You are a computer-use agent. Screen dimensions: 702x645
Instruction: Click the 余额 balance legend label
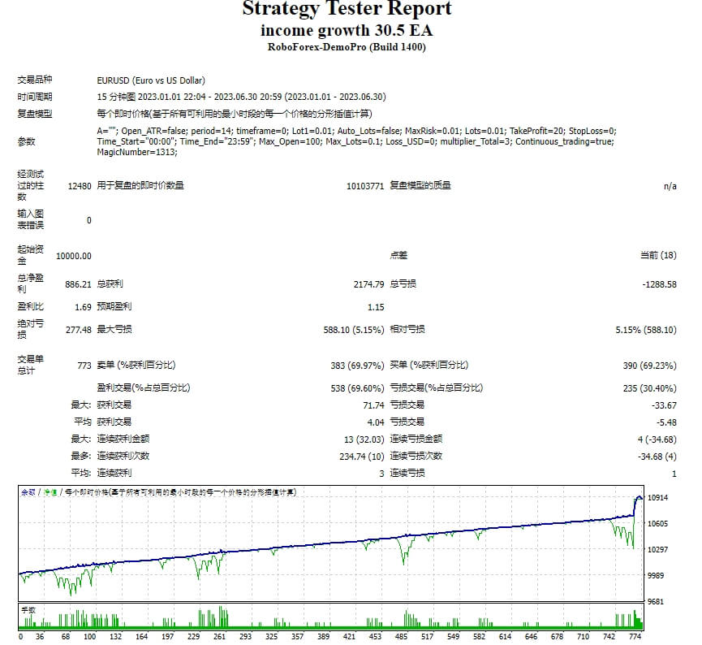point(28,492)
